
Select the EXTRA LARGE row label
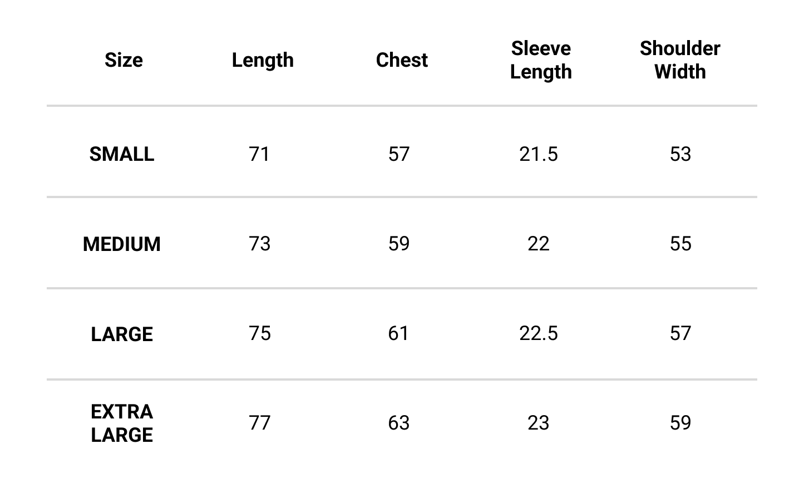[x=122, y=423]
